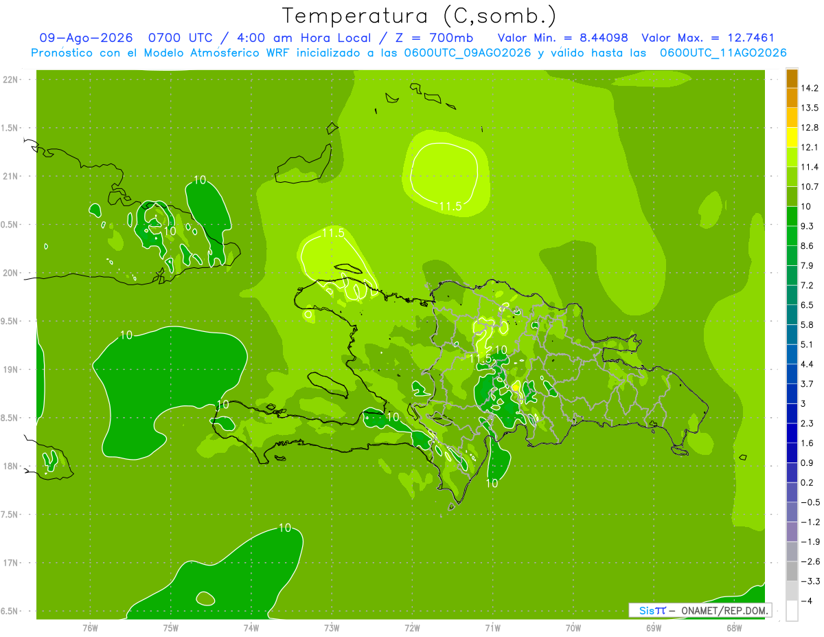Click the "73W" longitude axis label
Image resolution: width=824 pixels, height=637 pixels.
click(x=332, y=627)
